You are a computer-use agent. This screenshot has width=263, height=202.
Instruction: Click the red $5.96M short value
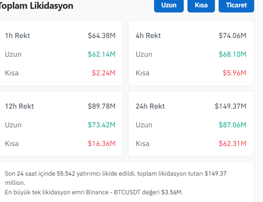tap(234, 73)
